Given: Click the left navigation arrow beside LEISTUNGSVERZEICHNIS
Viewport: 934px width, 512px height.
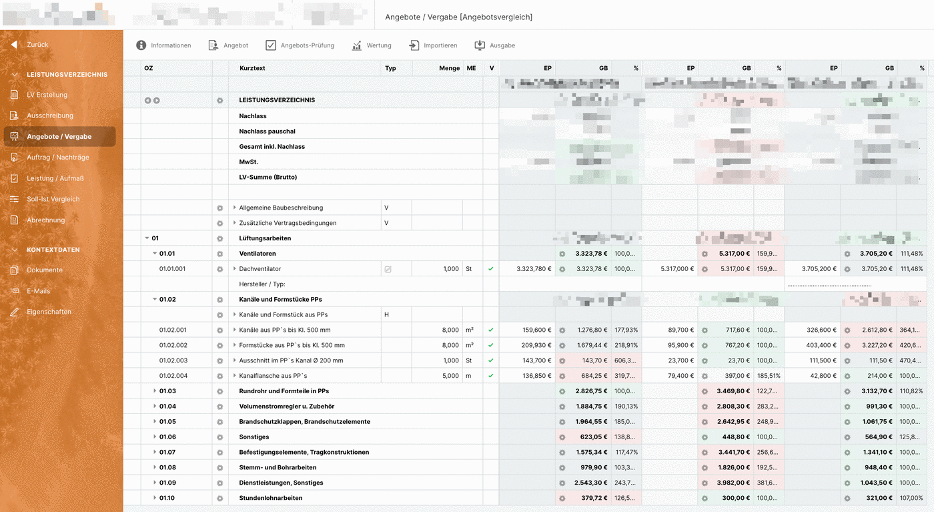Looking at the screenshot, I should pos(148,100).
